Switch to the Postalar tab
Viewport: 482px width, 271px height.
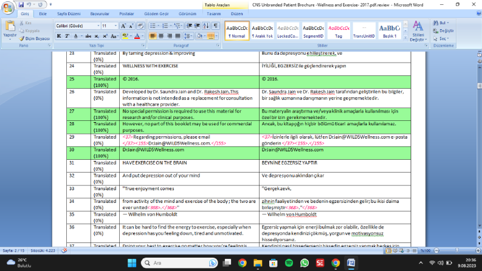click(x=126, y=14)
